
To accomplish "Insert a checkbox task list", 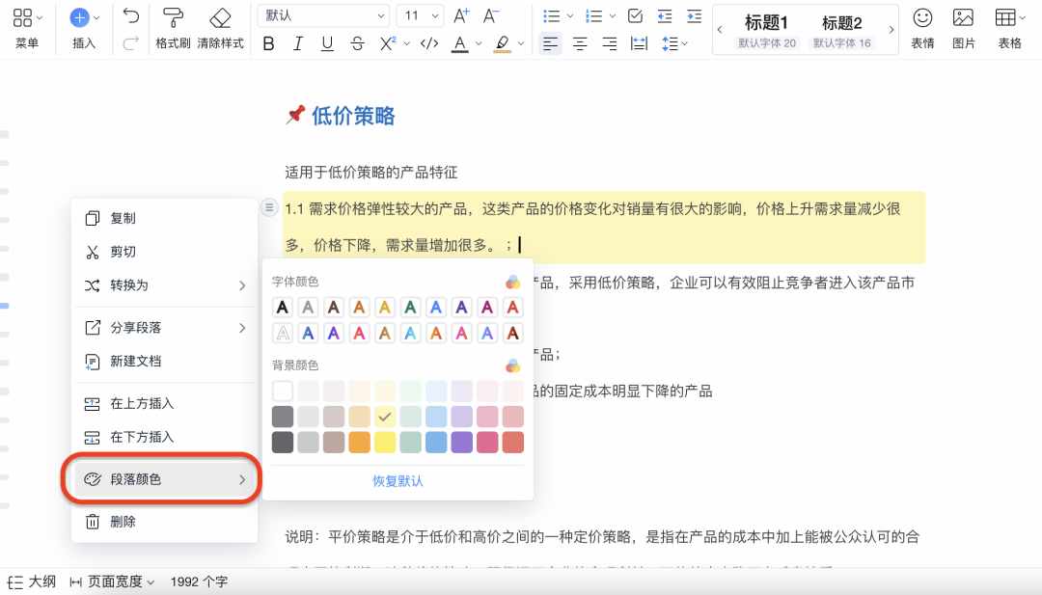I will 635,15.
